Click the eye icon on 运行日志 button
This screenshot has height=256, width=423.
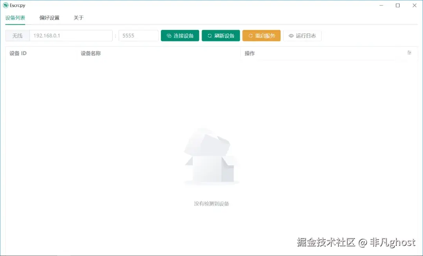coord(291,36)
